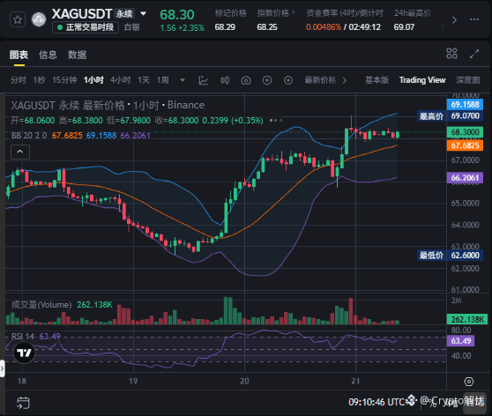
Task: Switch to the 数据 tab
Action: click(77, 55)
